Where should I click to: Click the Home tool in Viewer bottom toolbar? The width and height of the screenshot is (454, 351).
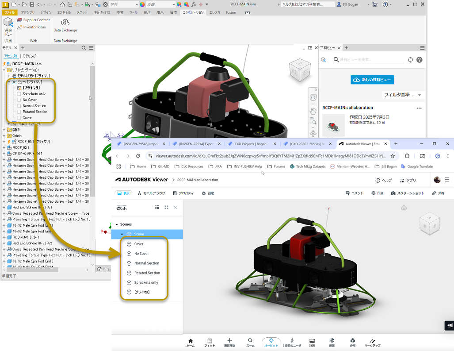tap(190, 342)
